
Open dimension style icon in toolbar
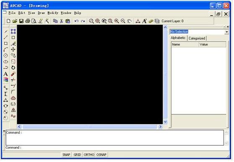pyautogui.click(x=138, y=21)
